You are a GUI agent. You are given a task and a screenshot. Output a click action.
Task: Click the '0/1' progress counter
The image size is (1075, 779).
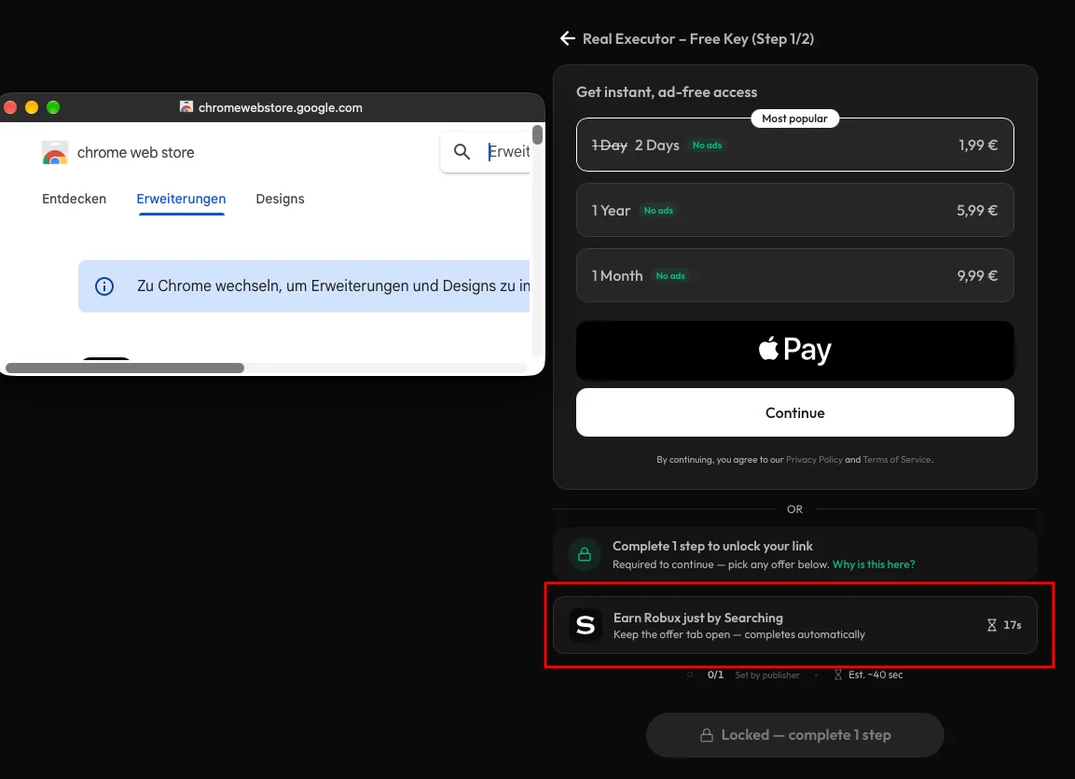(715, 675)
